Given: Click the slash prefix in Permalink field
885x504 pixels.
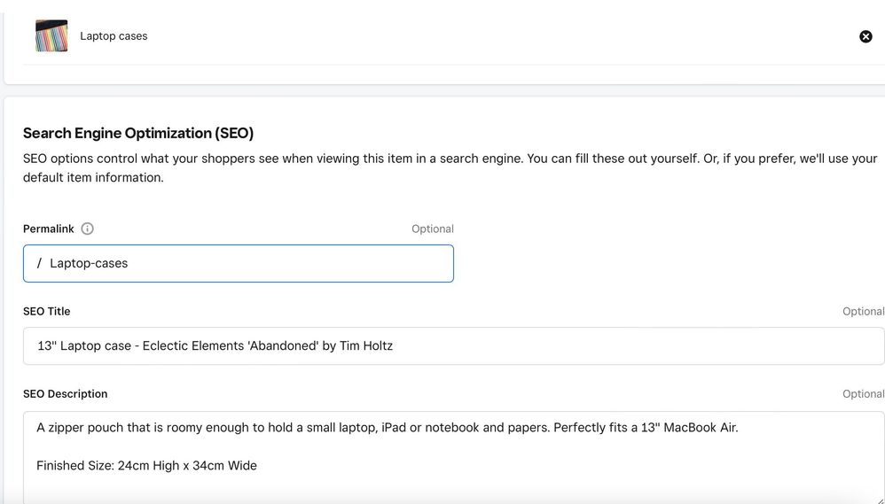Looking at the screenshot, I should 39,264.
